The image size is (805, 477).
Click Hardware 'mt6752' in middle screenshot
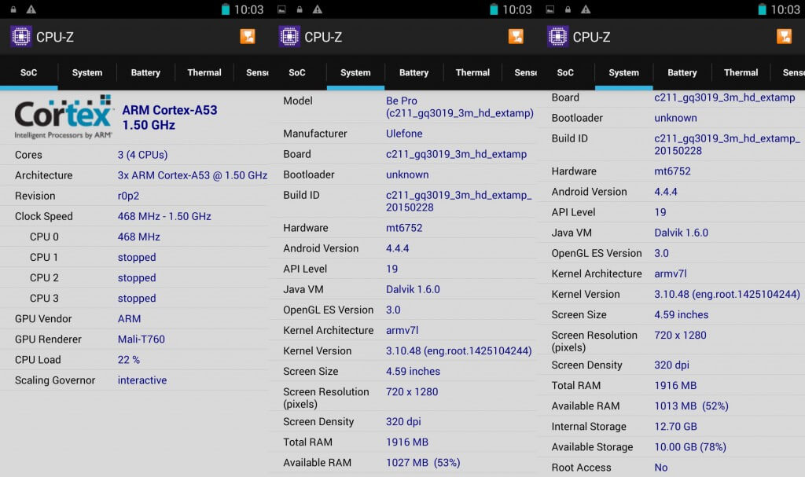[x=404, y=228]
